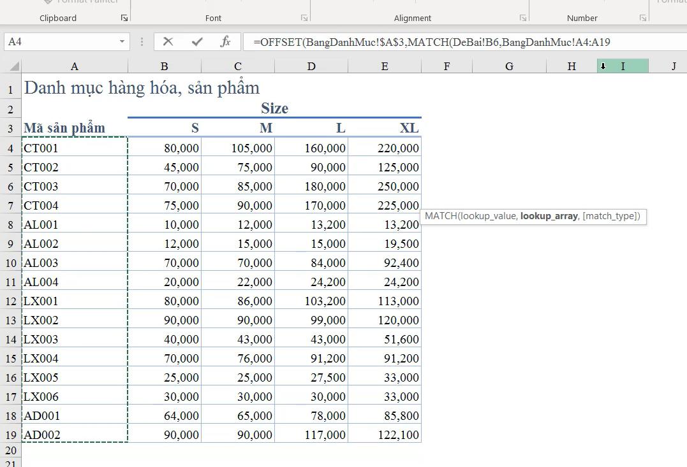The width and height of the screenshot is (687, 467).
Task: Click cell A4 containing CT001
Action: tap(75, 148)
